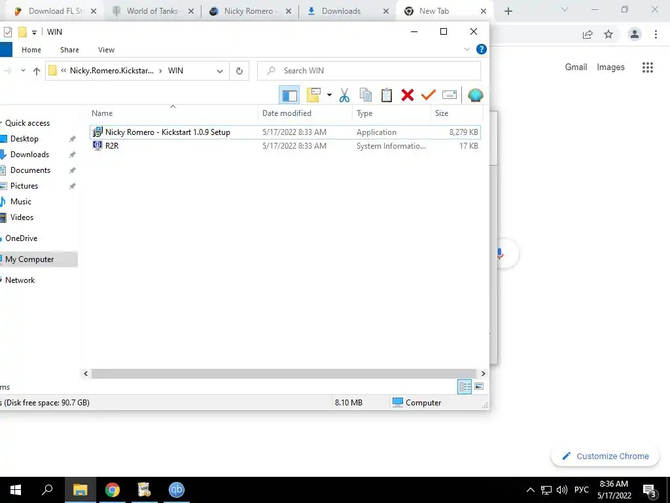Click the Copy toolbar icon
The image size is (670, 503).
click(365, 95)
